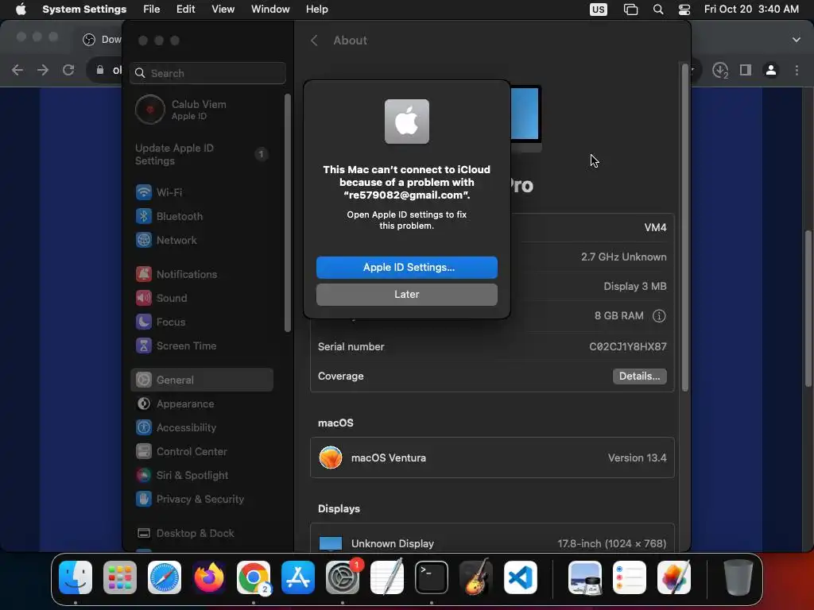Viewport: 814px width, 610px height.
Task: Open the Edit menu
Action: [x=185, y=10]
